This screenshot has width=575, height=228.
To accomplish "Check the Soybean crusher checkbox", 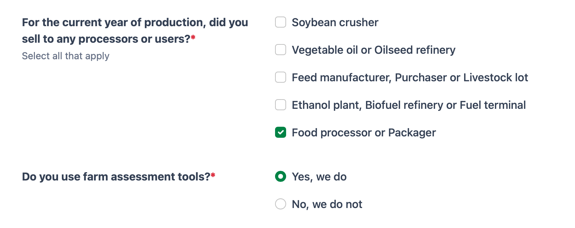I will tap(281, 22).
